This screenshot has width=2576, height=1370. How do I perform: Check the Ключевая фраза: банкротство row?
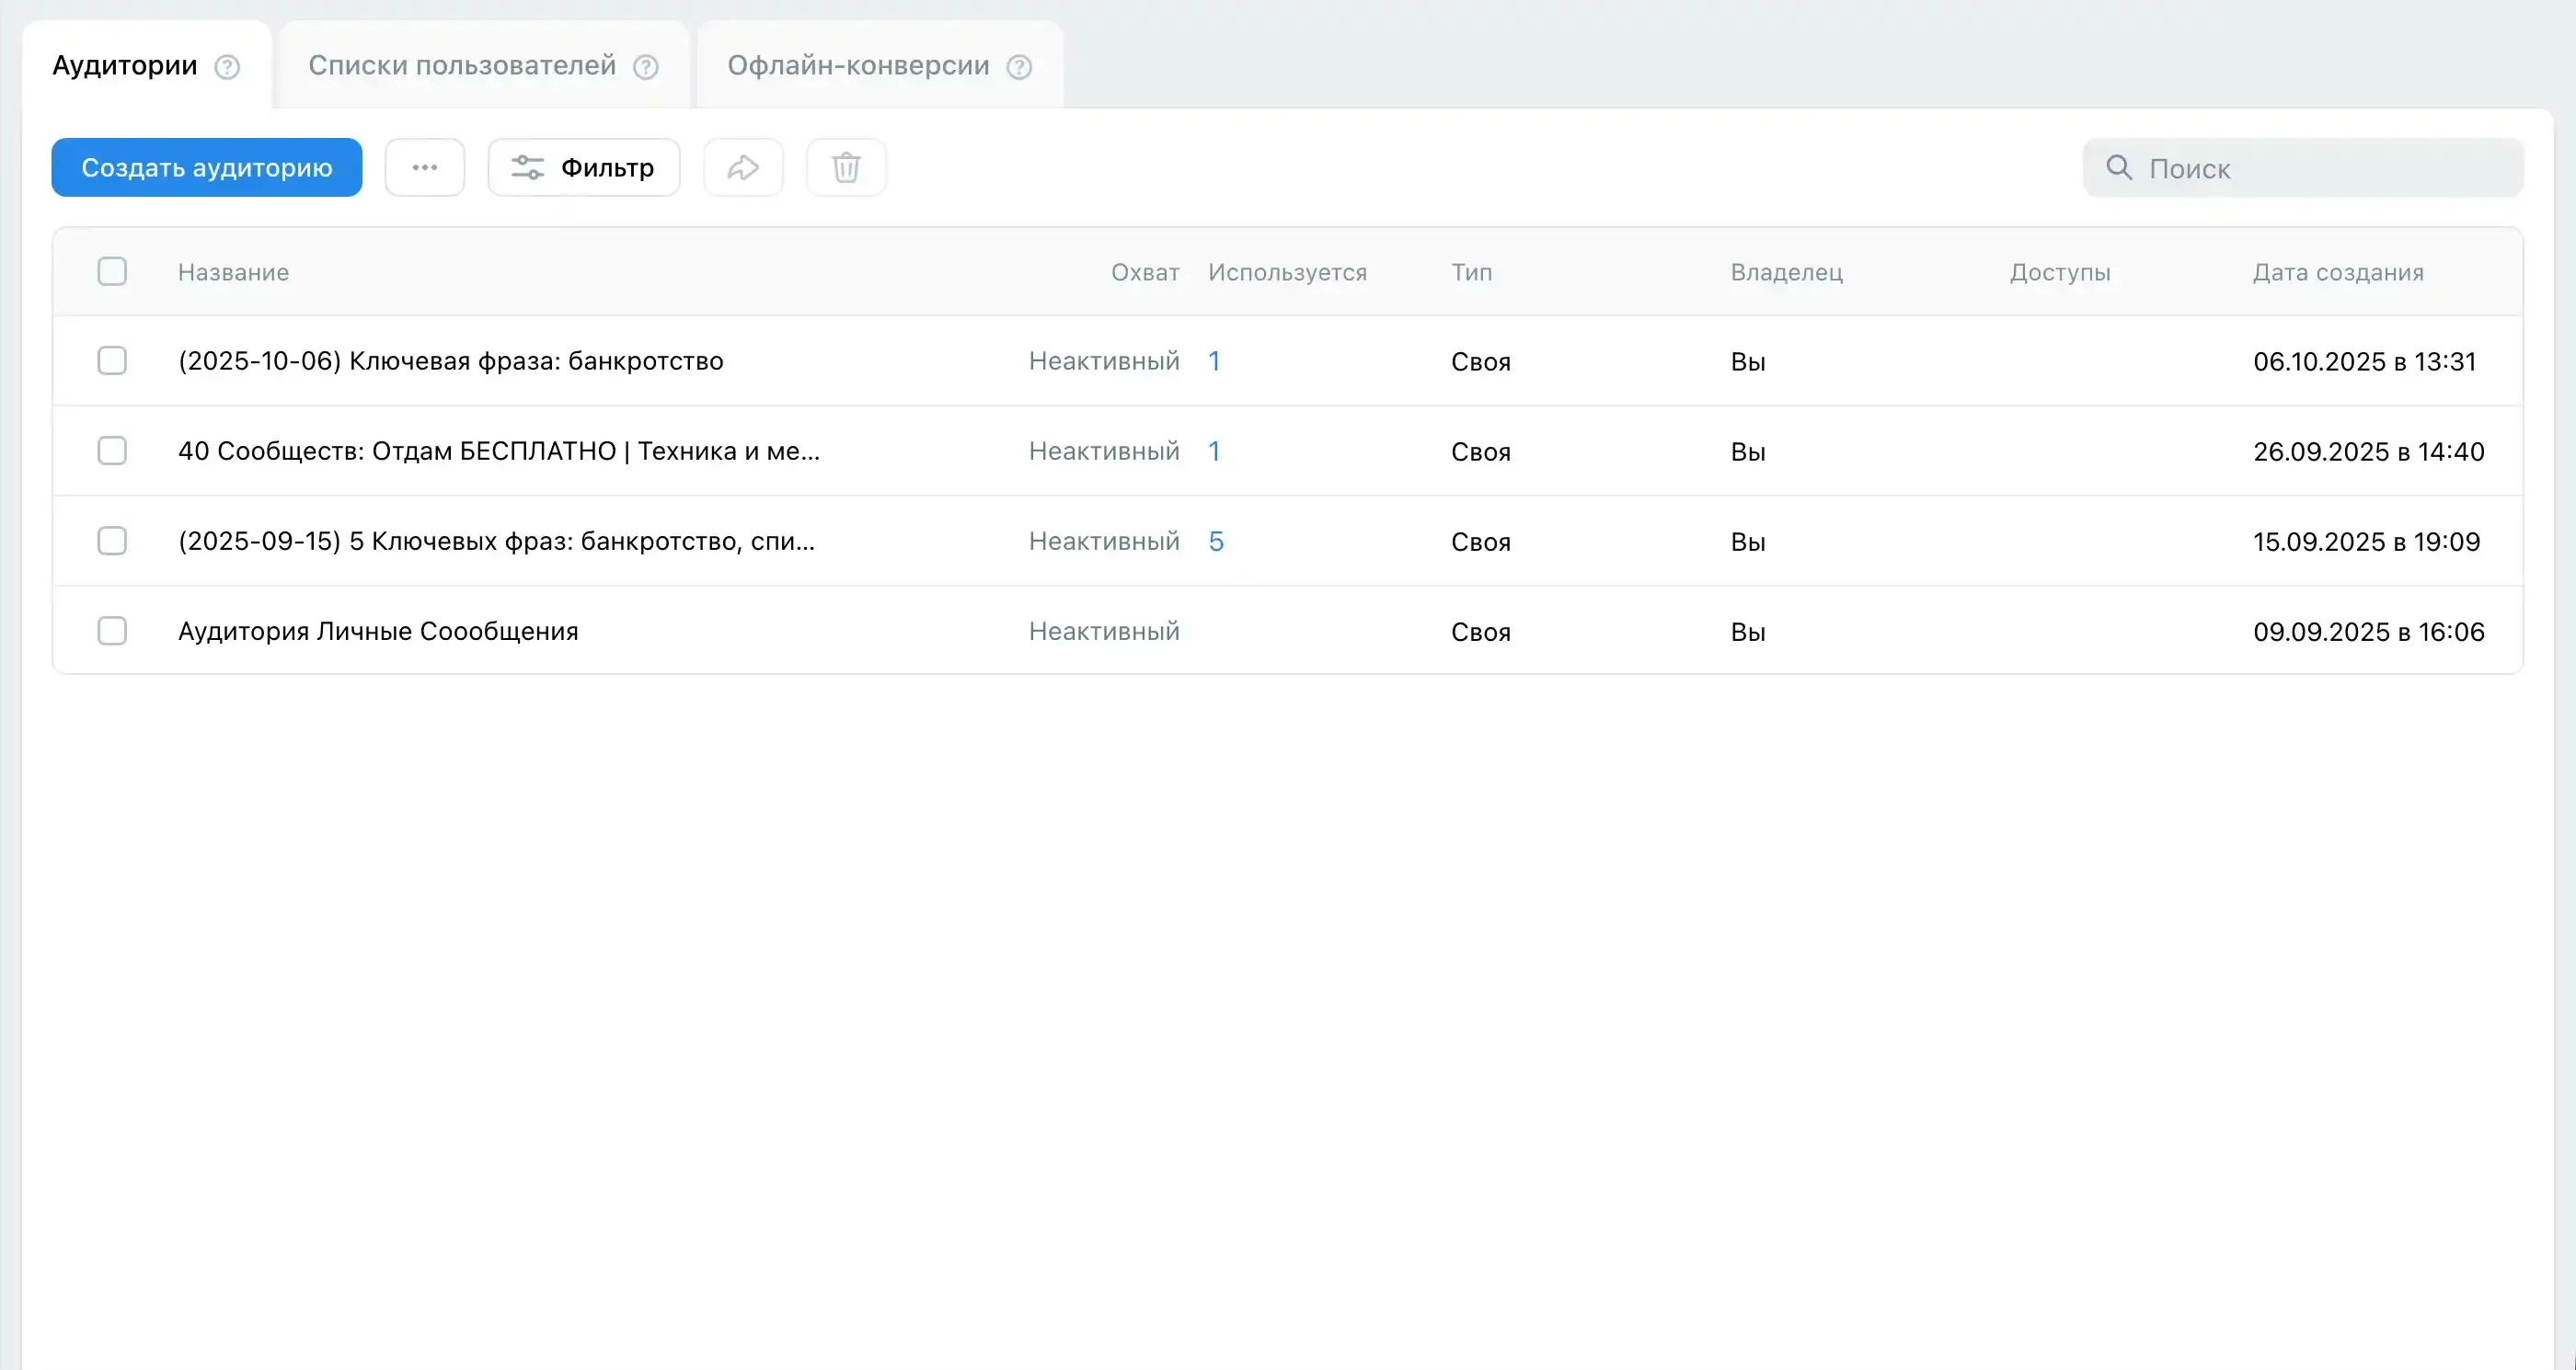point(112,360)
